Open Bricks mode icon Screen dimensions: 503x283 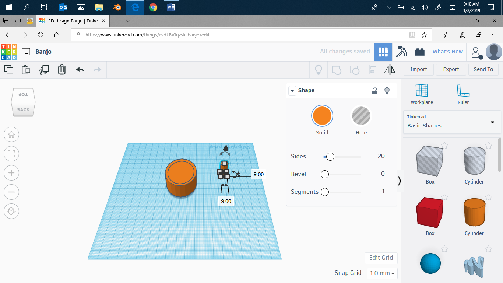click(419, 52)
